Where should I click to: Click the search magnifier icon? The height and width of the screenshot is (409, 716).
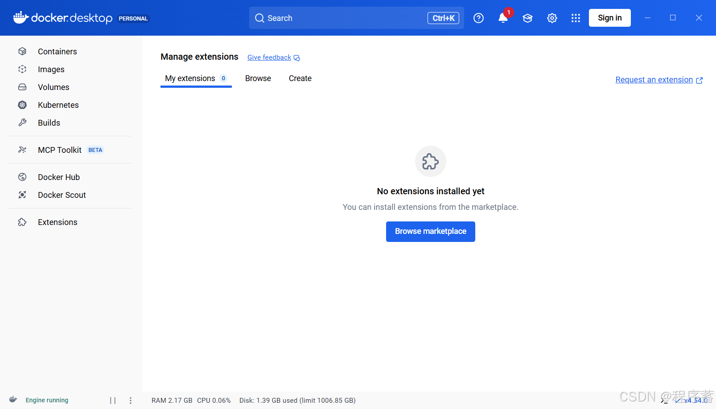click(x=259, y=18)
